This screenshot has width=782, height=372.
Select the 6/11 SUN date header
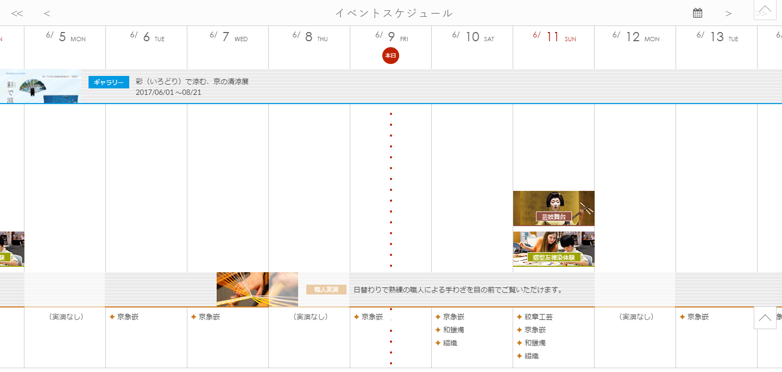click(554, 37)
